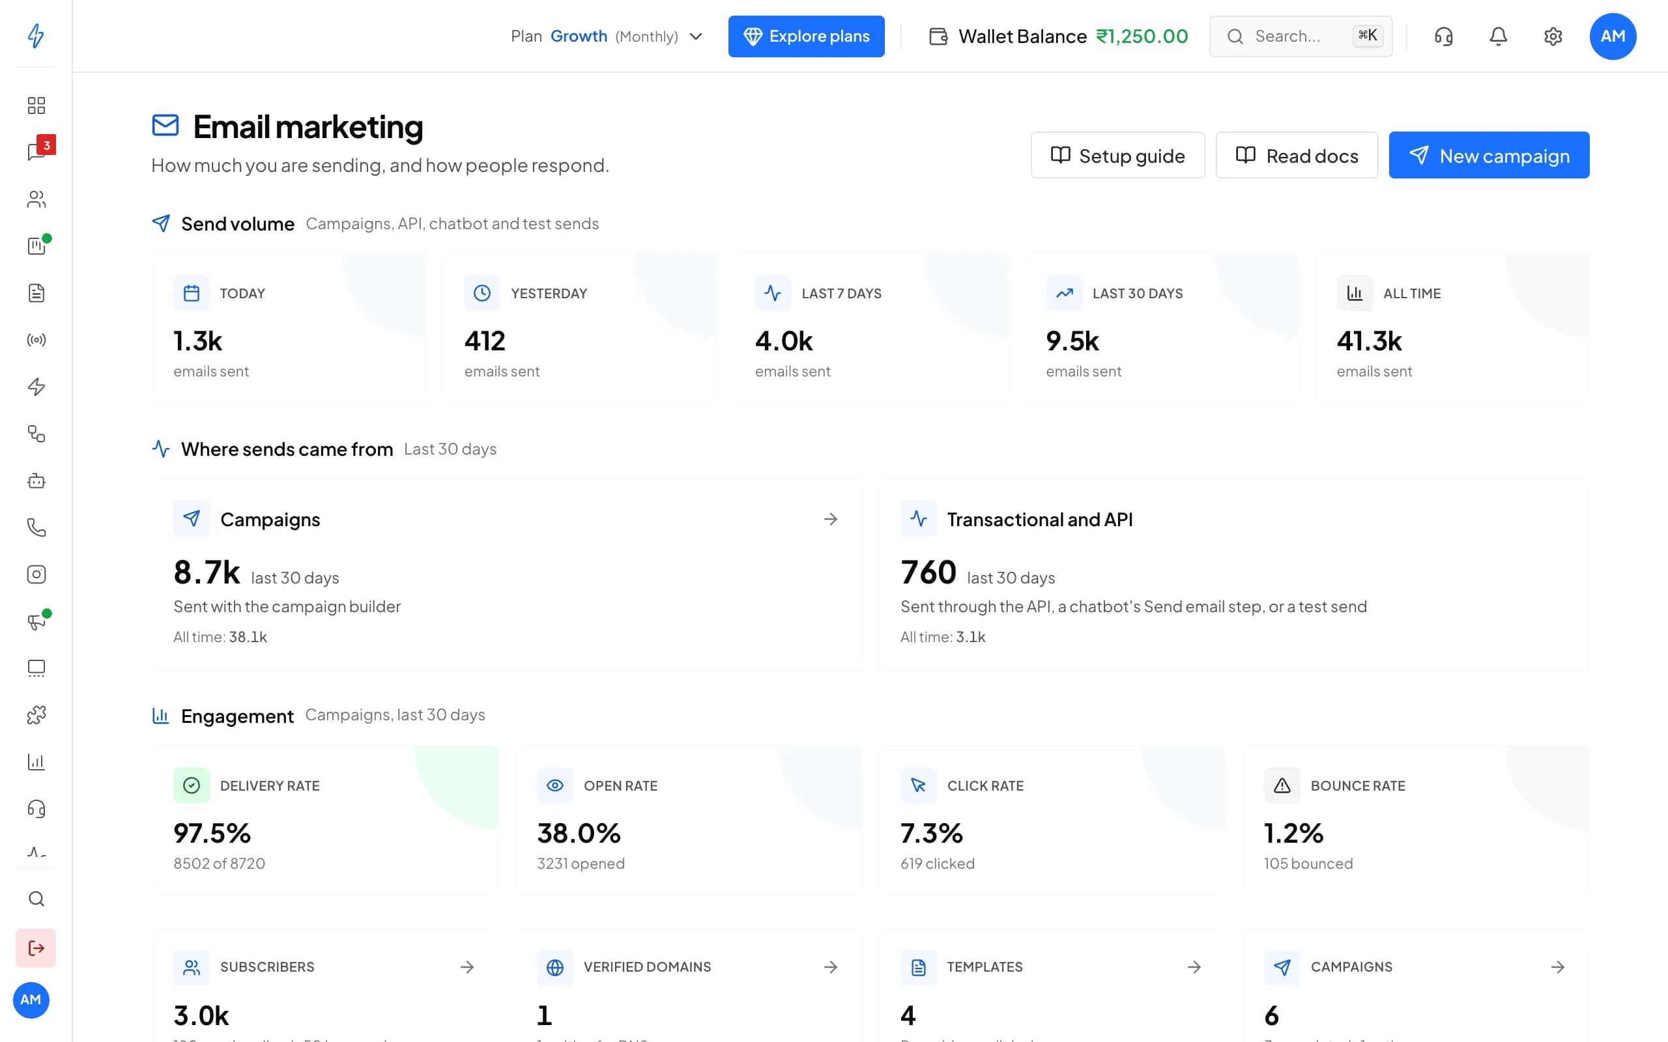1668x1042 pixels.
Task: Open the broadcast signal icon in sidebar
Action: 36,340
